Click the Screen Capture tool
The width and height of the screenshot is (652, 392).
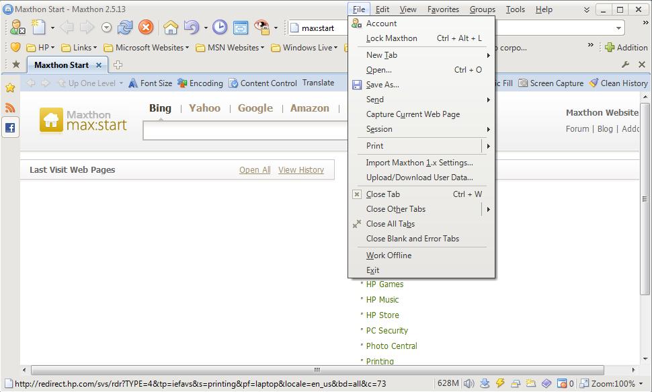pos(551,83)
